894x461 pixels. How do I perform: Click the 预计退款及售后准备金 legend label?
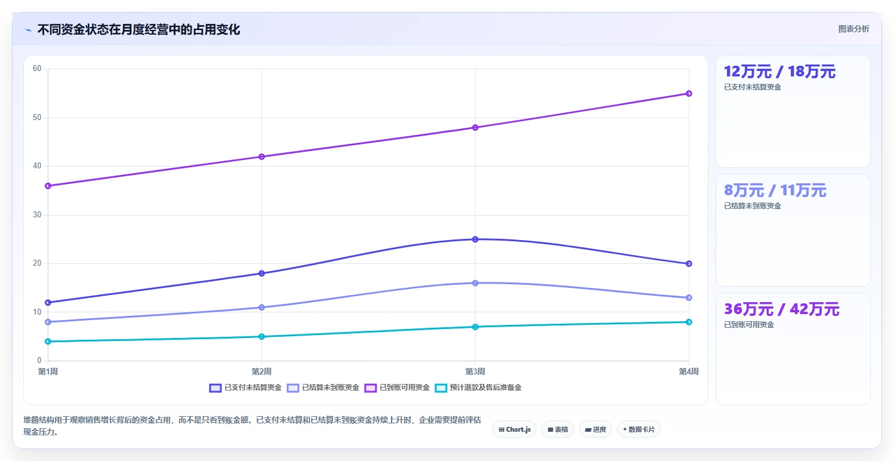[486, 388]
